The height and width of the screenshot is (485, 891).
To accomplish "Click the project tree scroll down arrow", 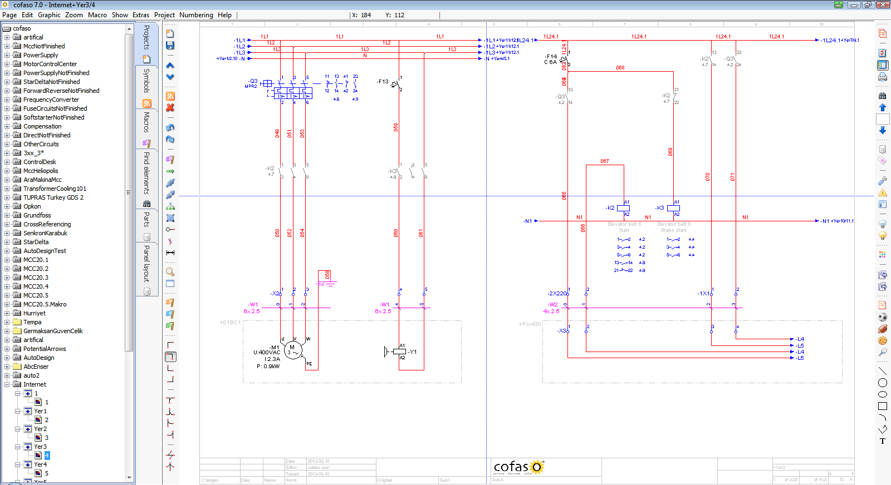I will pyautogui.click(x=129, y=477).
